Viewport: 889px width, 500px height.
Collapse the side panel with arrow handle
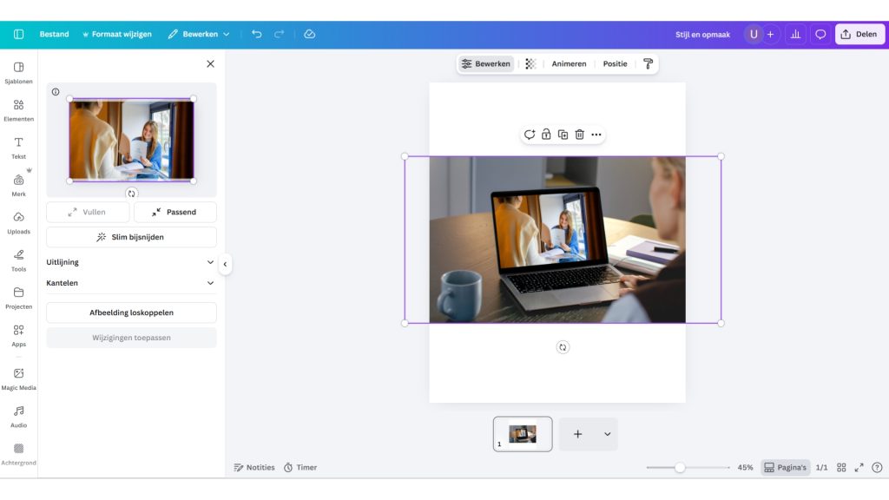tap(225, 264)
